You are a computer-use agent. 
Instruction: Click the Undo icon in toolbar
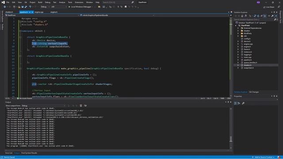(x=30, y=7)
